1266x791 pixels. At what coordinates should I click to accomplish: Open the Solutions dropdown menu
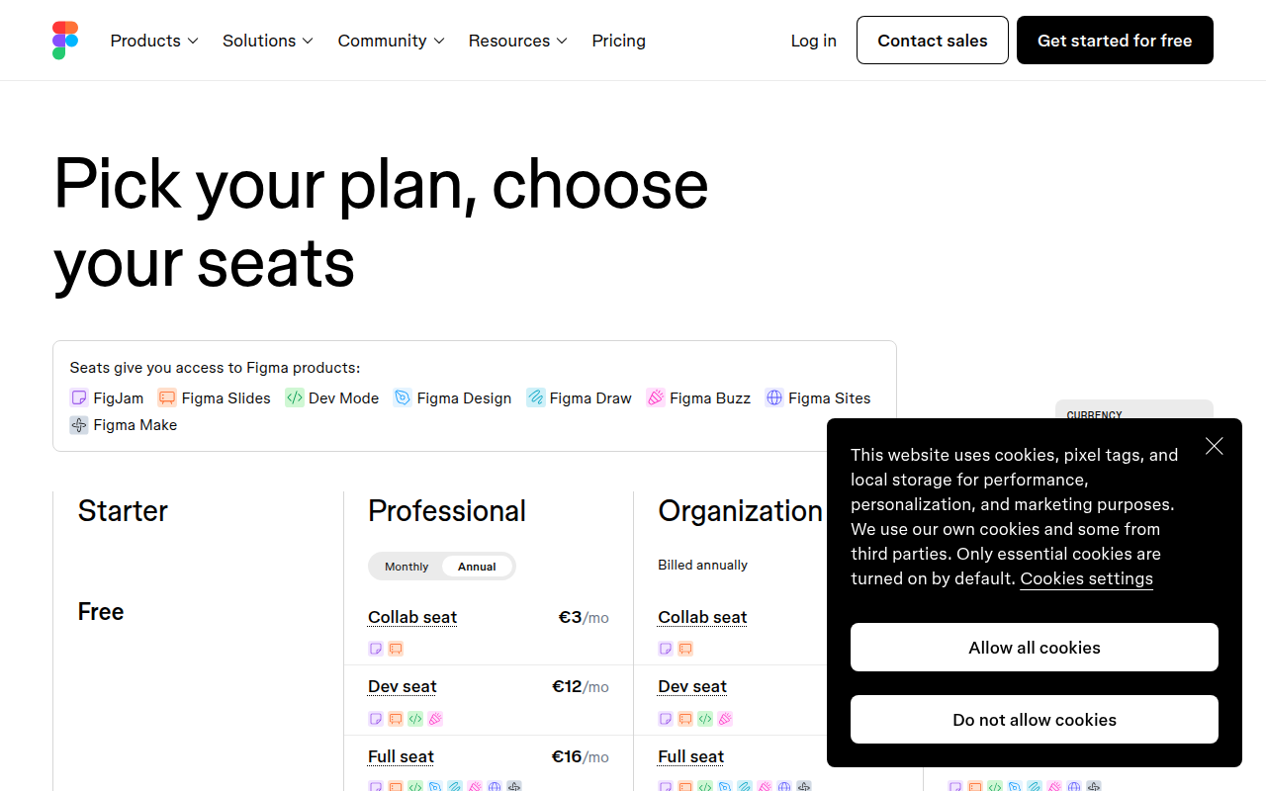267,41
